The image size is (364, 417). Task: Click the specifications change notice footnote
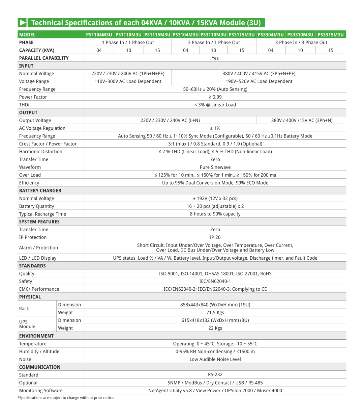(x=66, y=398)
